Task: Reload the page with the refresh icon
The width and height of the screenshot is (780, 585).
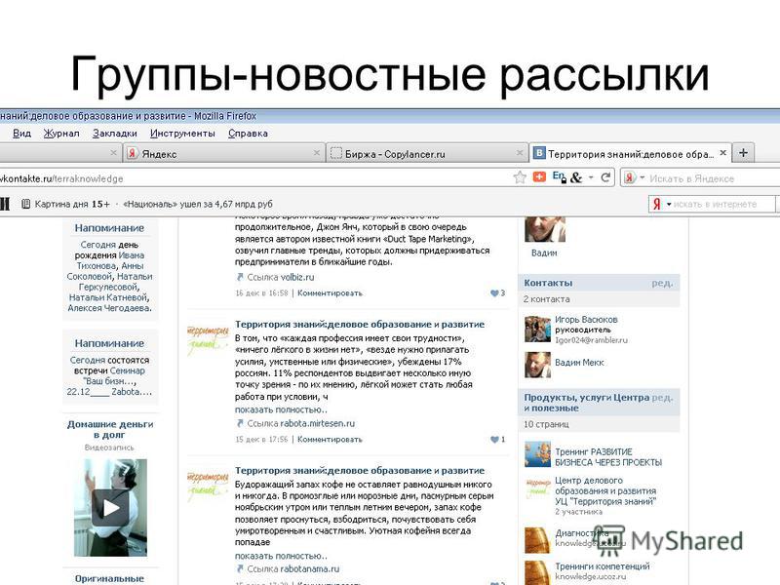Action: [605, 177]
